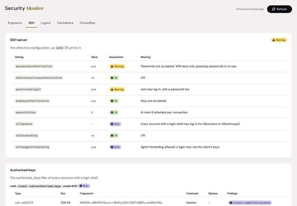Viewport: 297px width, 206px height.
Task: Click the x11forwarding OK badge
Action: tap(114, 136)
